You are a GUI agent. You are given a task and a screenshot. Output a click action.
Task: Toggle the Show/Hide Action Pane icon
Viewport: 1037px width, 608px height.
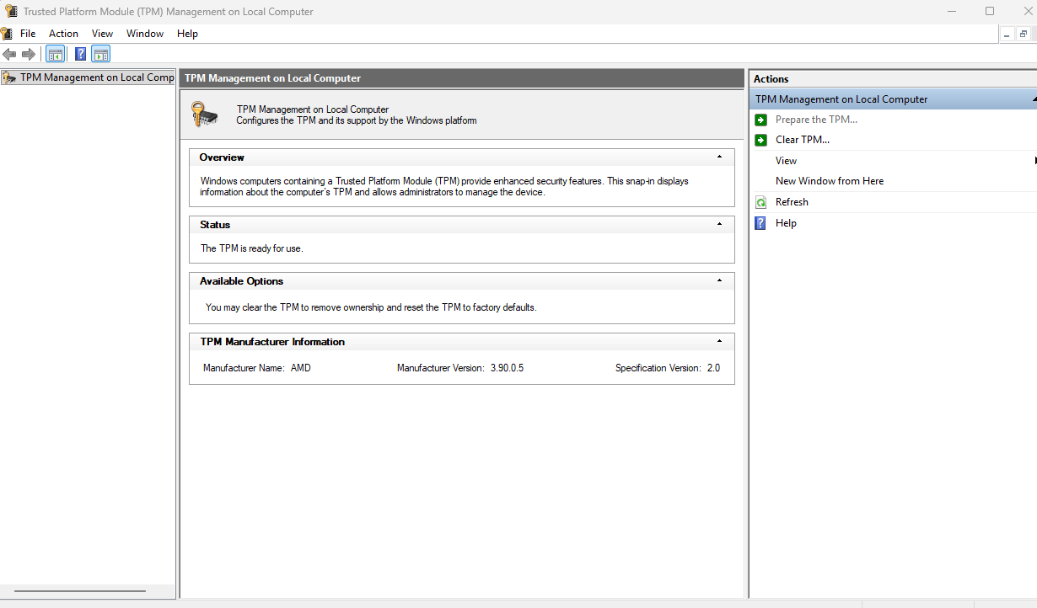pos(101,55)
